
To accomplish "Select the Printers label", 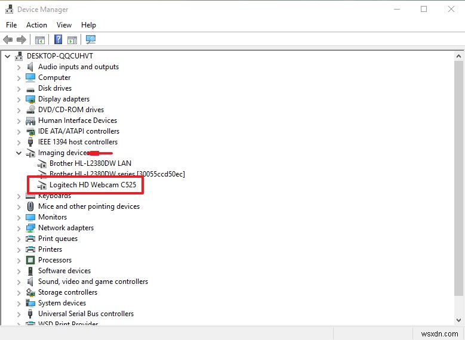I will click(50, 249).
